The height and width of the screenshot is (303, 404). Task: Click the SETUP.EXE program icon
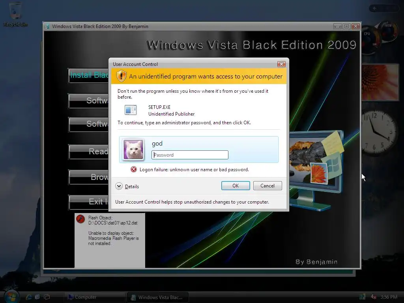(131, 110)
